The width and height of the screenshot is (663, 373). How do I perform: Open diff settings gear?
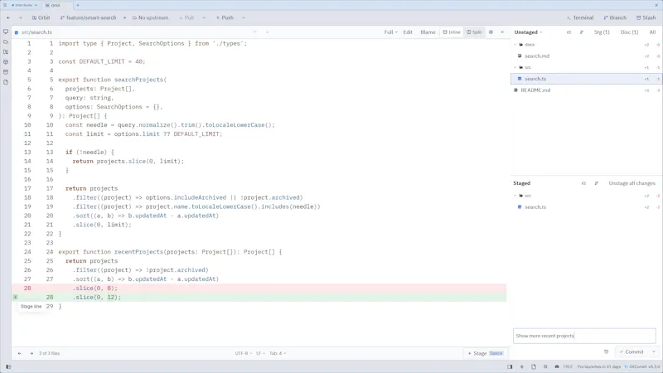click(x=491, y=32)
